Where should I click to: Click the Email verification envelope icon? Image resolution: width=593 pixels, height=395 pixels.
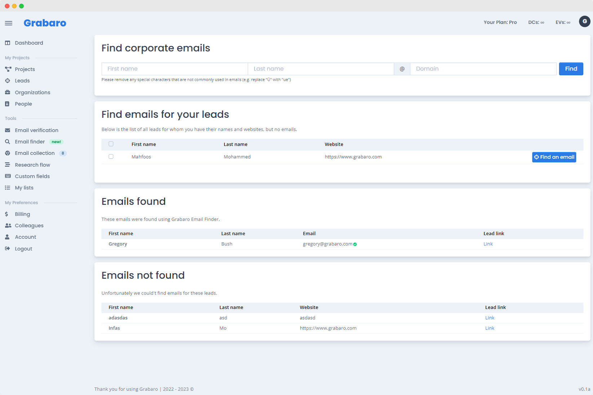tap(8, 130)
